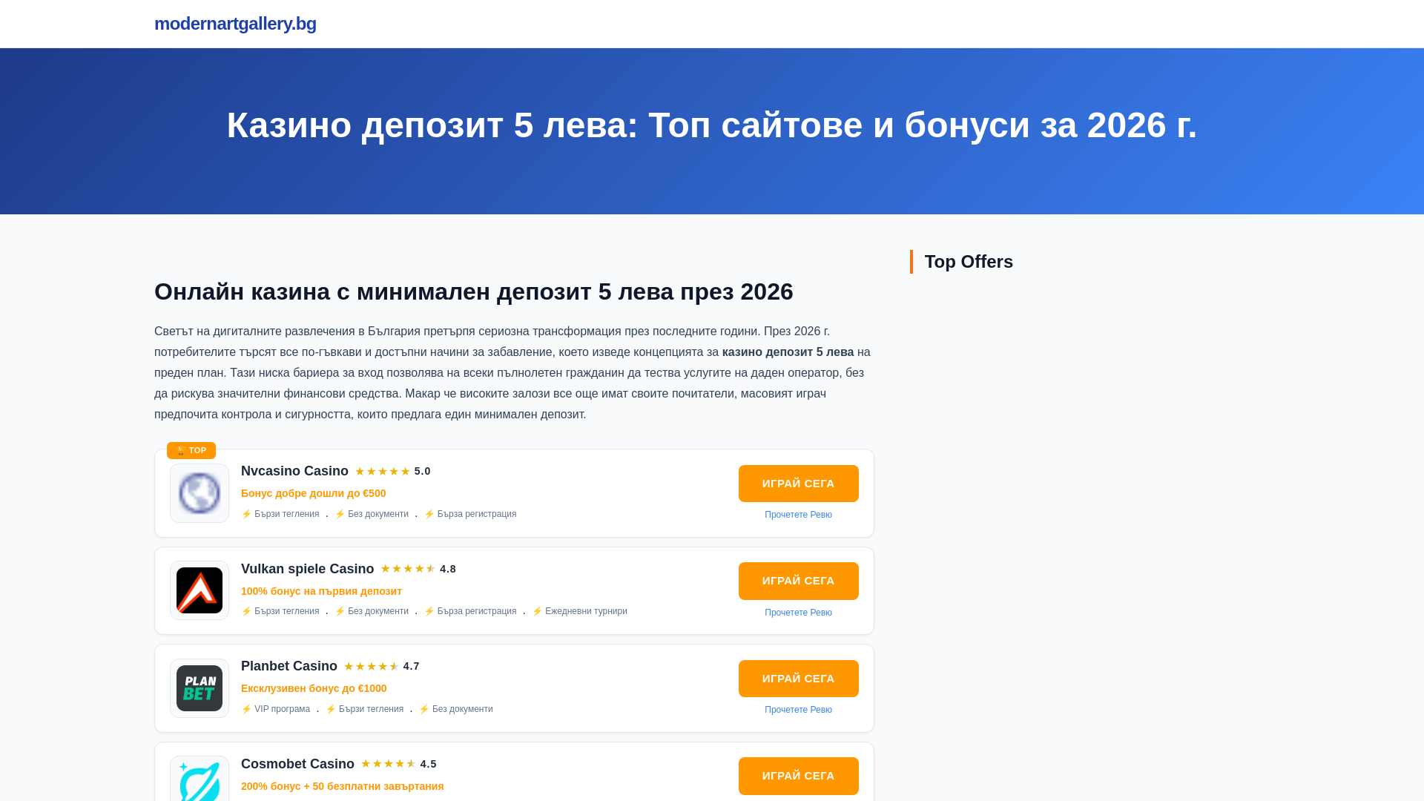The image size is (1424, 801).
Task: Click ИГРАЙ СЕГА for Nvcasino Casino
Action: coord(799,484)
